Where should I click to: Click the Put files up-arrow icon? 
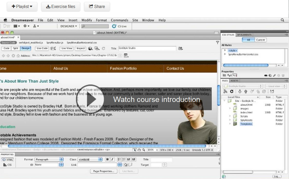[x=246, y=91]
